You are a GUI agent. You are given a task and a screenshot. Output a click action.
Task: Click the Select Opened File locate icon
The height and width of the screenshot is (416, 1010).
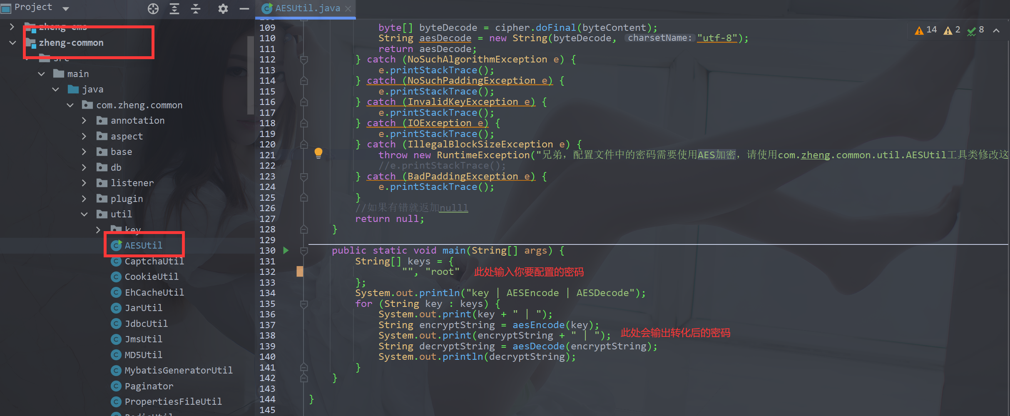(153, 8)
